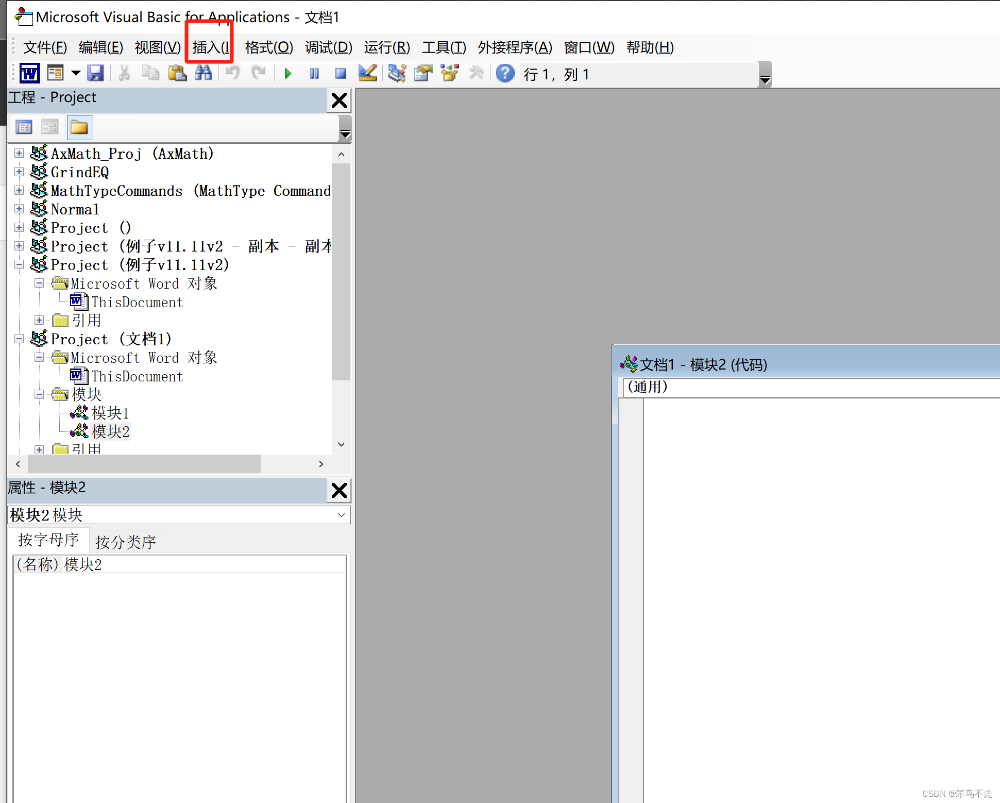Image resolution: width=1000 pixels, height=803 pixels.
Task: Open the 帮助(H) menu
Action: 650,47
